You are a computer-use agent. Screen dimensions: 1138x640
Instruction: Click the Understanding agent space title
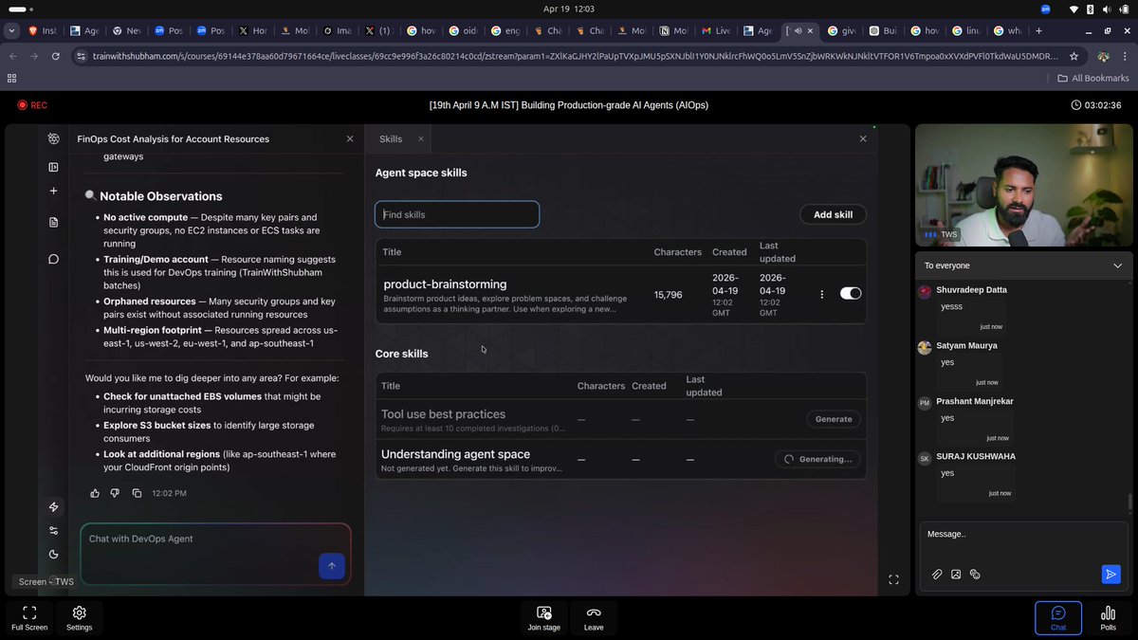coord(455,454)
